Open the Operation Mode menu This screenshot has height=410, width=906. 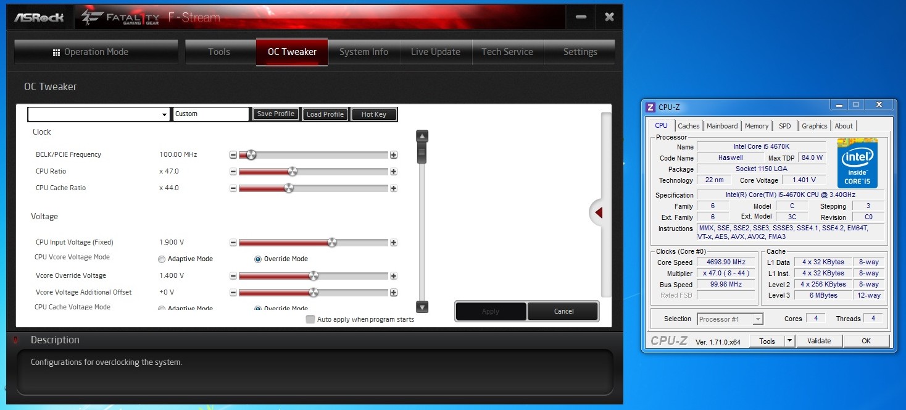[x=96, y=52]
